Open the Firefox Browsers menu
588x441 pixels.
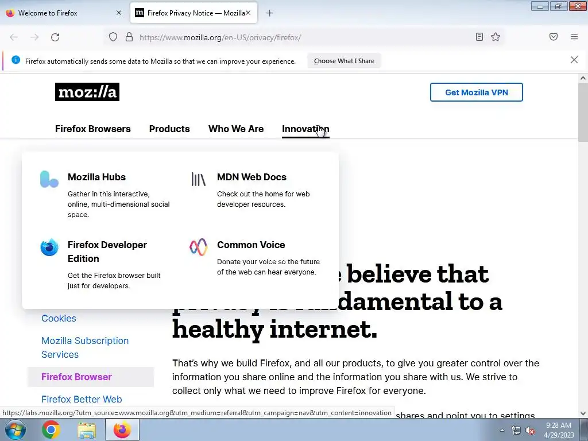click(93, 129)
